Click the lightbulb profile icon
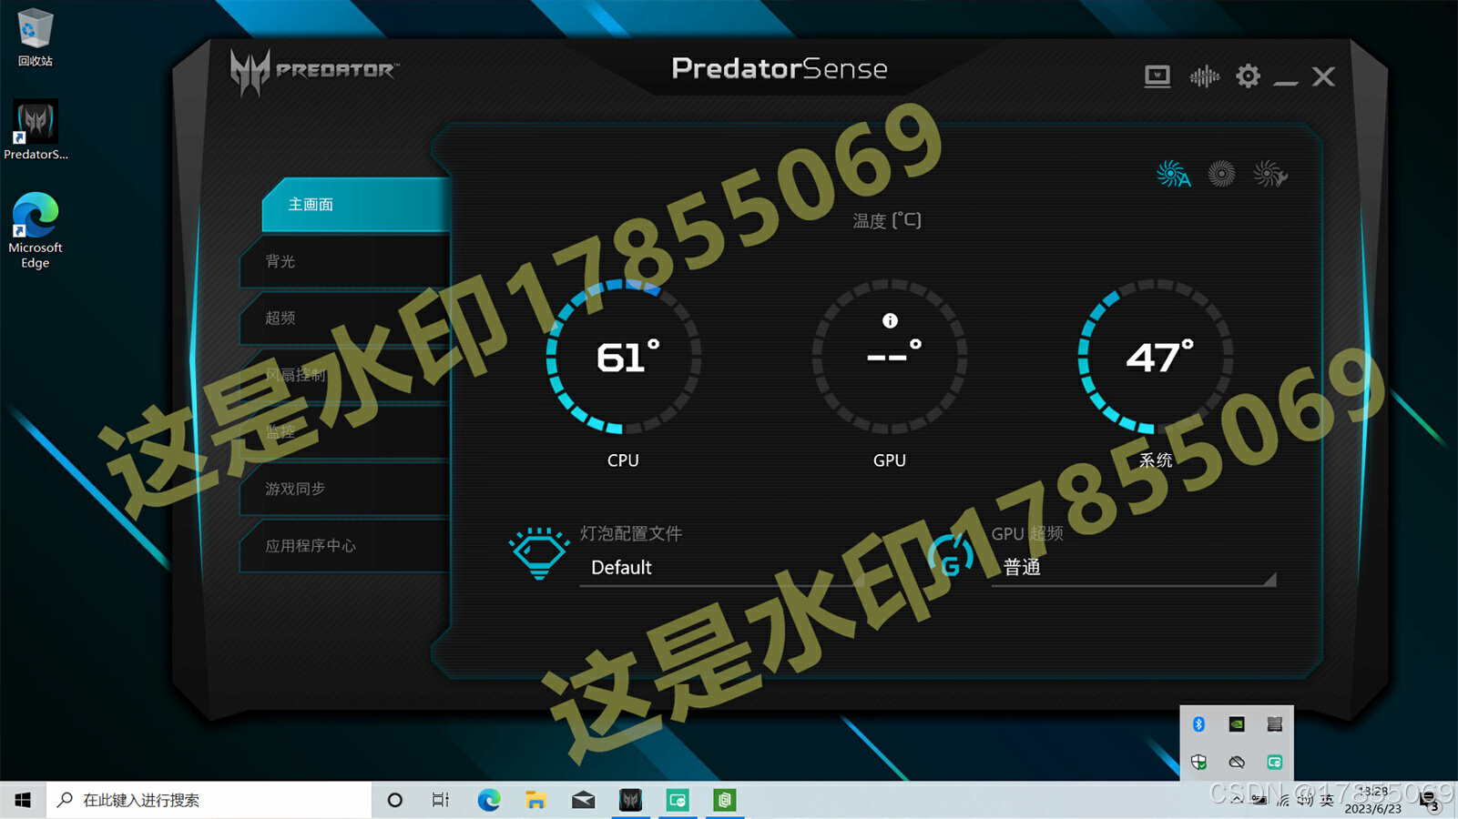1458x819 pixels. (x=538, y=552)
